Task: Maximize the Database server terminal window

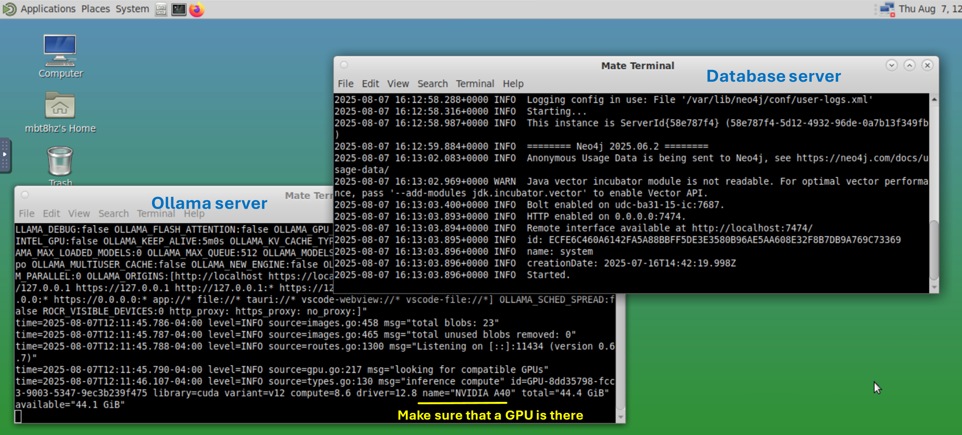Action: 909,65
